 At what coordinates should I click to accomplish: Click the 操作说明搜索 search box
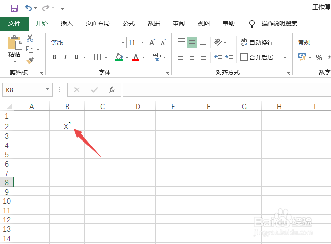click(x=279, y=24)
